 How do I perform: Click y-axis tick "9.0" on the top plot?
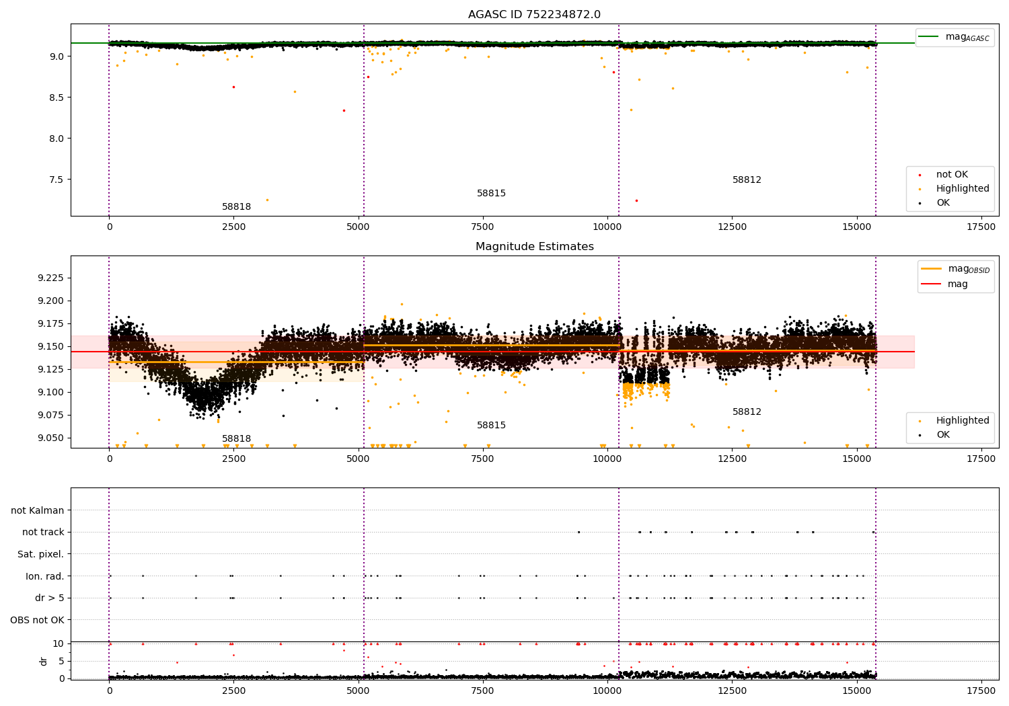pyautogui.click(x=56, y=56)
